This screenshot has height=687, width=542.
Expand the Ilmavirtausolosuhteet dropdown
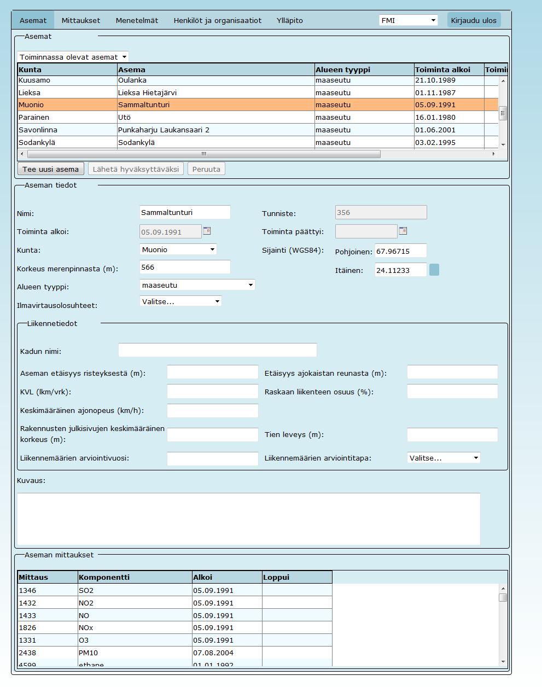click(181, 301)
